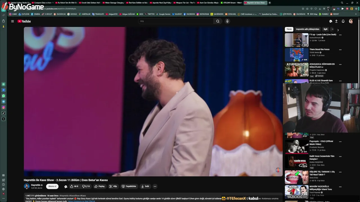Switch to the 'Compare Glass vs Iron' tab

click(42, 3)
